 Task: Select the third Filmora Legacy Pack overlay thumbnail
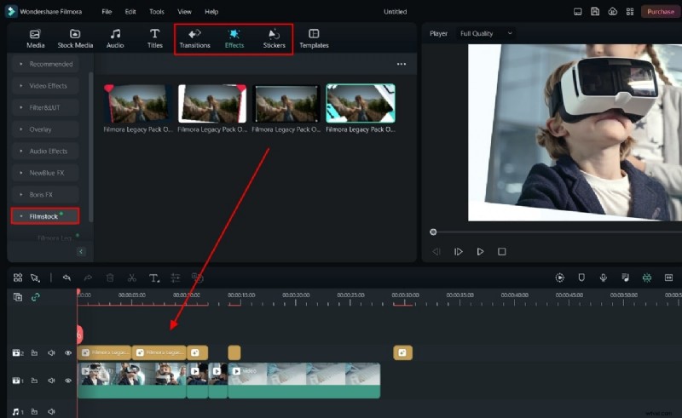pyautogui.click(x=286, y=103)
